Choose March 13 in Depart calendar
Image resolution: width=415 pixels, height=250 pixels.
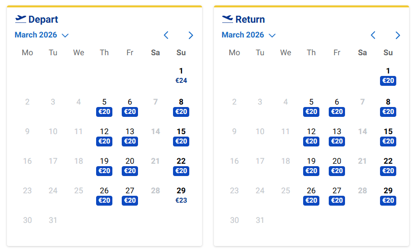pyautogui.click(x=130, y=136)
